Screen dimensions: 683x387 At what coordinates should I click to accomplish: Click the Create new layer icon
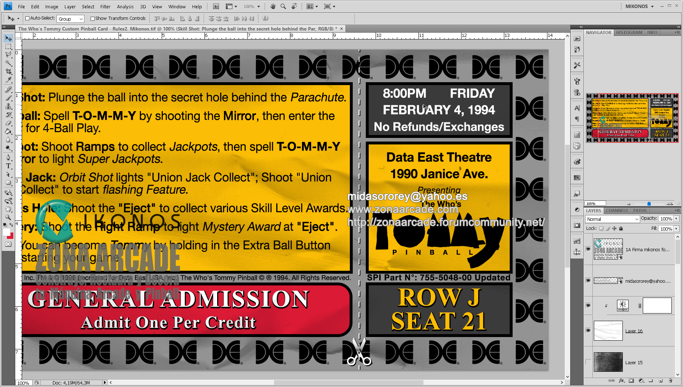(661, 380)
